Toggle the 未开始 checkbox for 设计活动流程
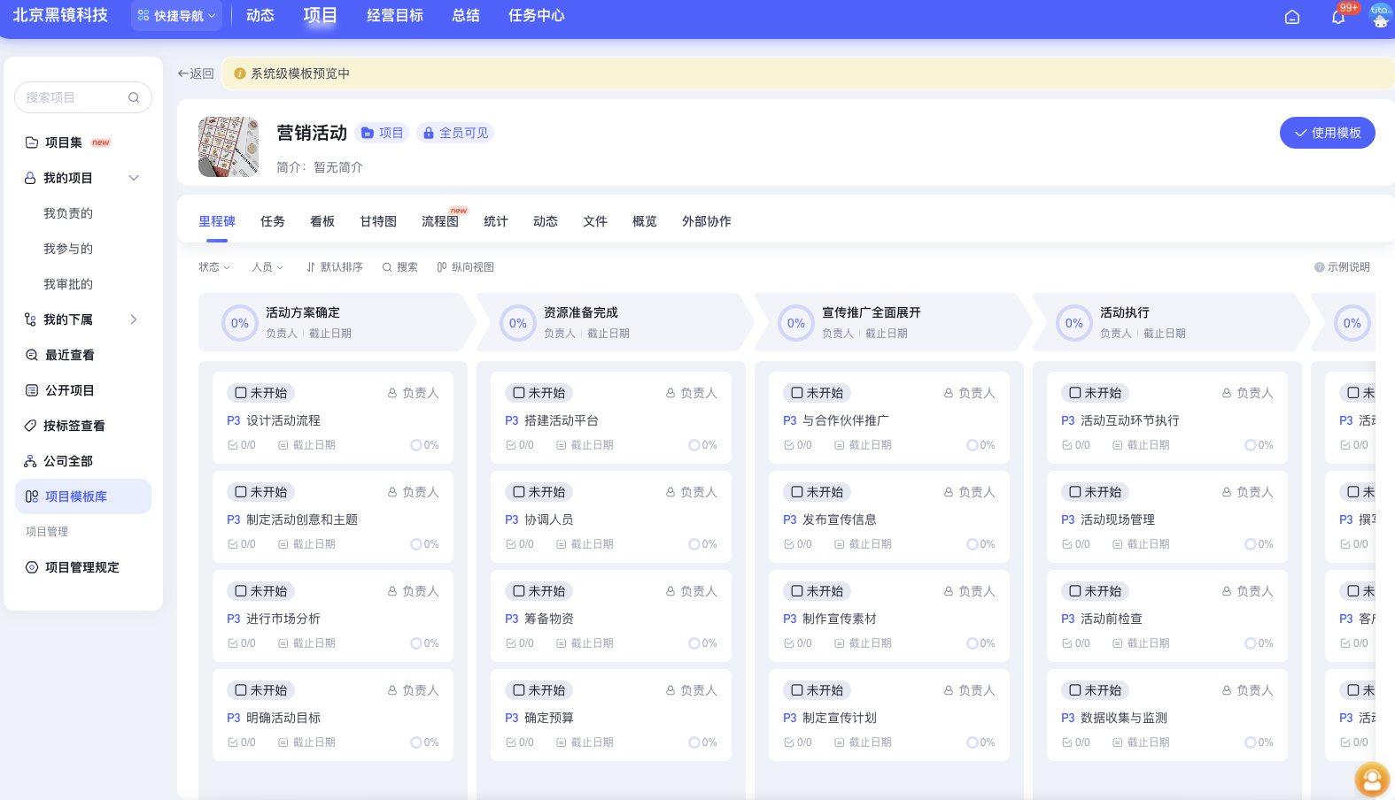Image resolution: width=1395 pixels, height=800 pixels. pyautogui.click(x=241, y=393)
